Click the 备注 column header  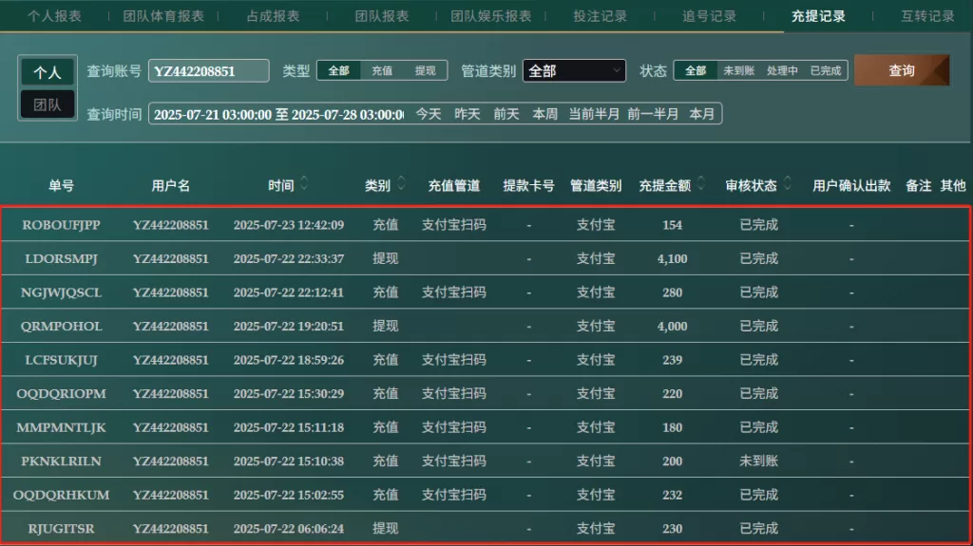[919, 185]
